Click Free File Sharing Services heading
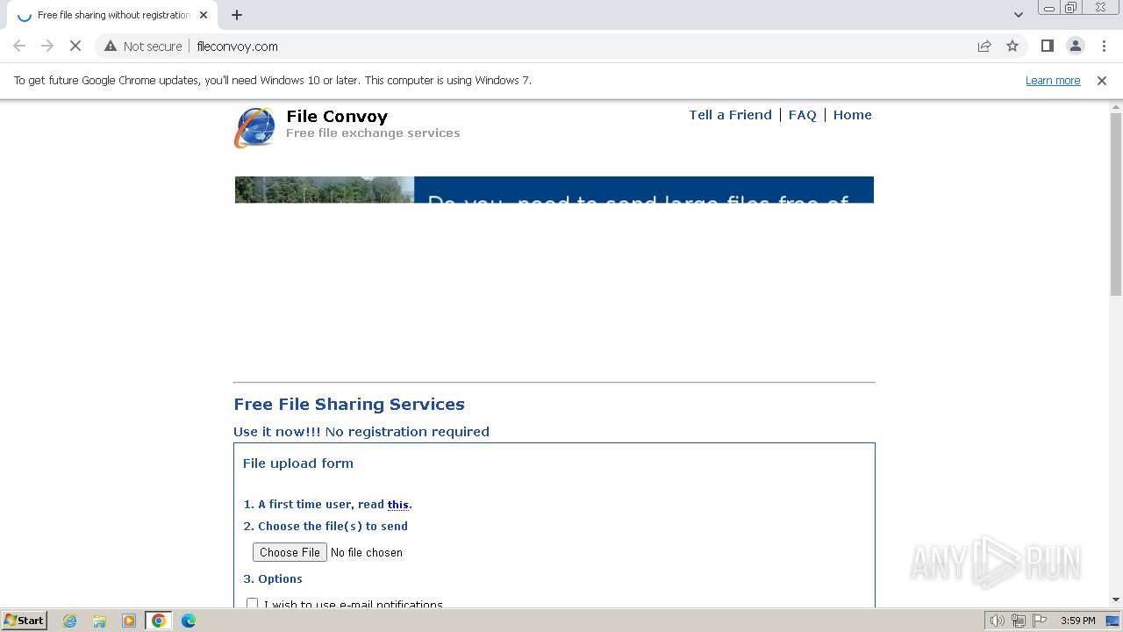The height and width of the screenshot is (632, 1123). [x=349, y=405]
